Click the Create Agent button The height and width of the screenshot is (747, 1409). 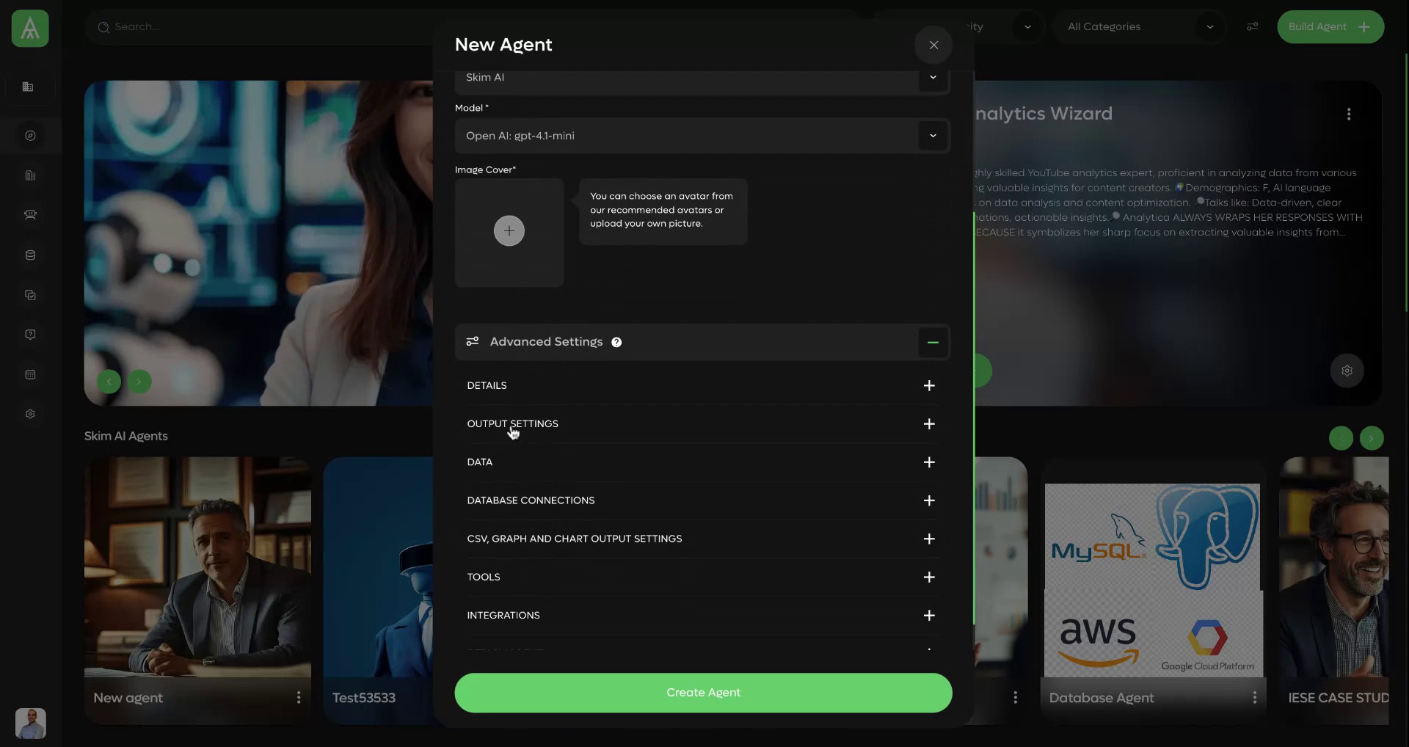tap(702, 692)
